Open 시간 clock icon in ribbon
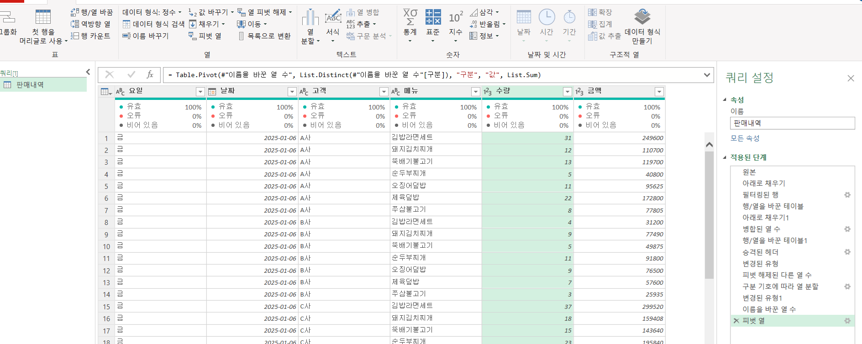 point(547,17)
